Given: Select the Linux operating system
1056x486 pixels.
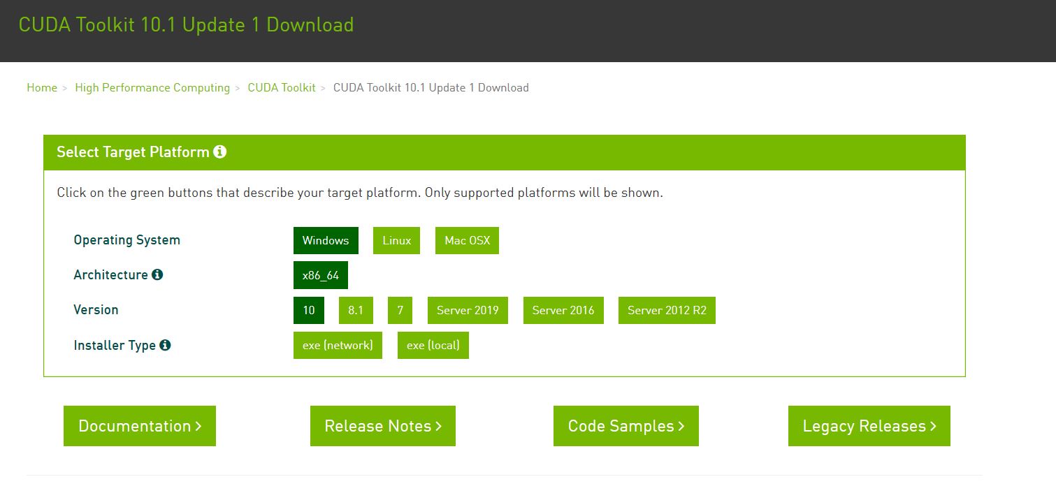Looking at the screenshot, I should (396, 240).
